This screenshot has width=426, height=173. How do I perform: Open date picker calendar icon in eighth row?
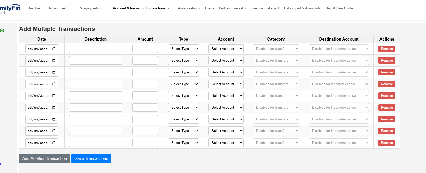(54, 131)
